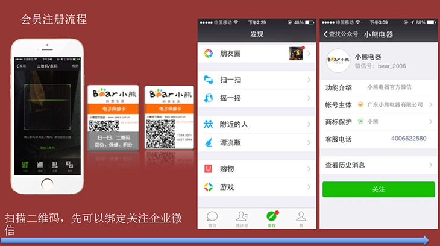Switch to the 微信 chats tab

(212, 219)
